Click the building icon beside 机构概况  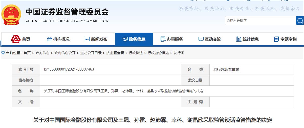click(x=50, y=39)
